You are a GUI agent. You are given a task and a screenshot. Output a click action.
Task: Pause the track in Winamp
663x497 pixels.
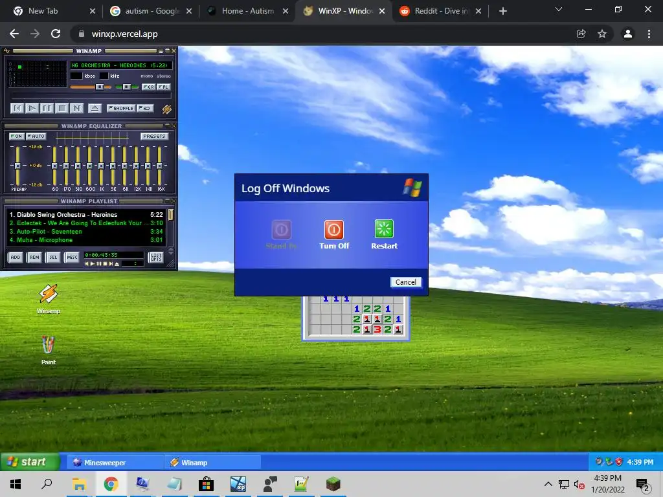pos(47,109)
